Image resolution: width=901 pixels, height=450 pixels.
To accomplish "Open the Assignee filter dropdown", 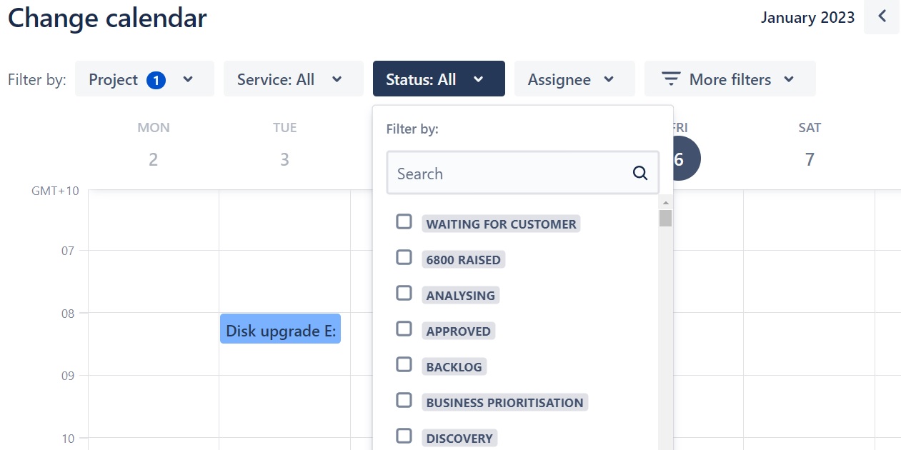I will point(574,79).
